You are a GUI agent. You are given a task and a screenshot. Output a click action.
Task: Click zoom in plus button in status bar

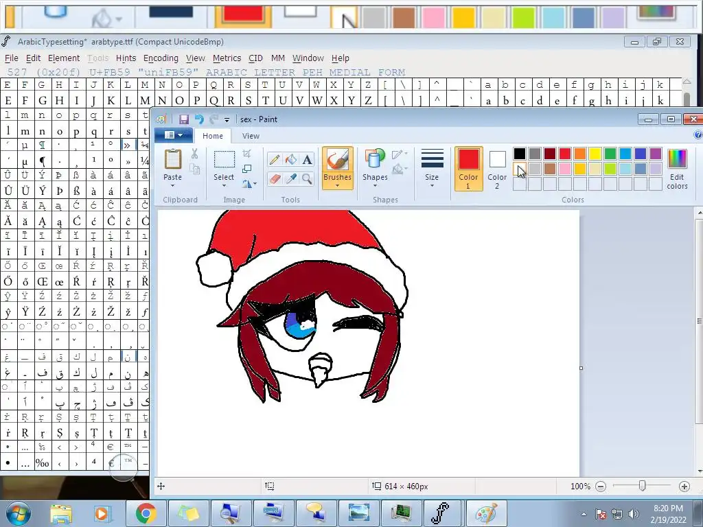click(684, 487)
